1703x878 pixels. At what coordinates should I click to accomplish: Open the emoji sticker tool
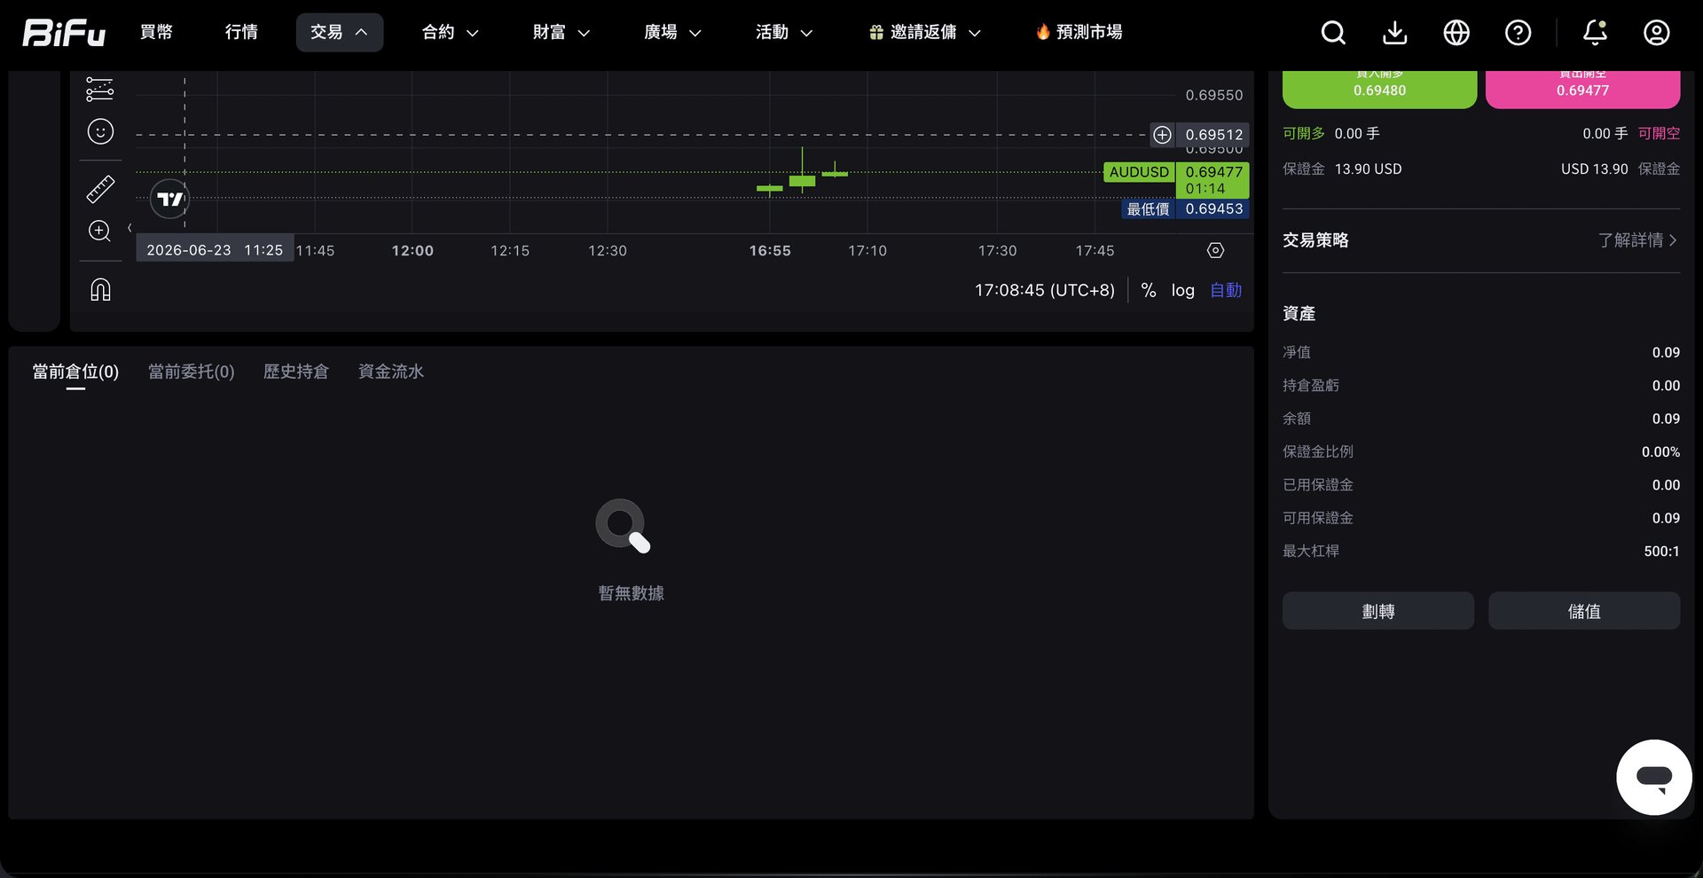point(100,131)
